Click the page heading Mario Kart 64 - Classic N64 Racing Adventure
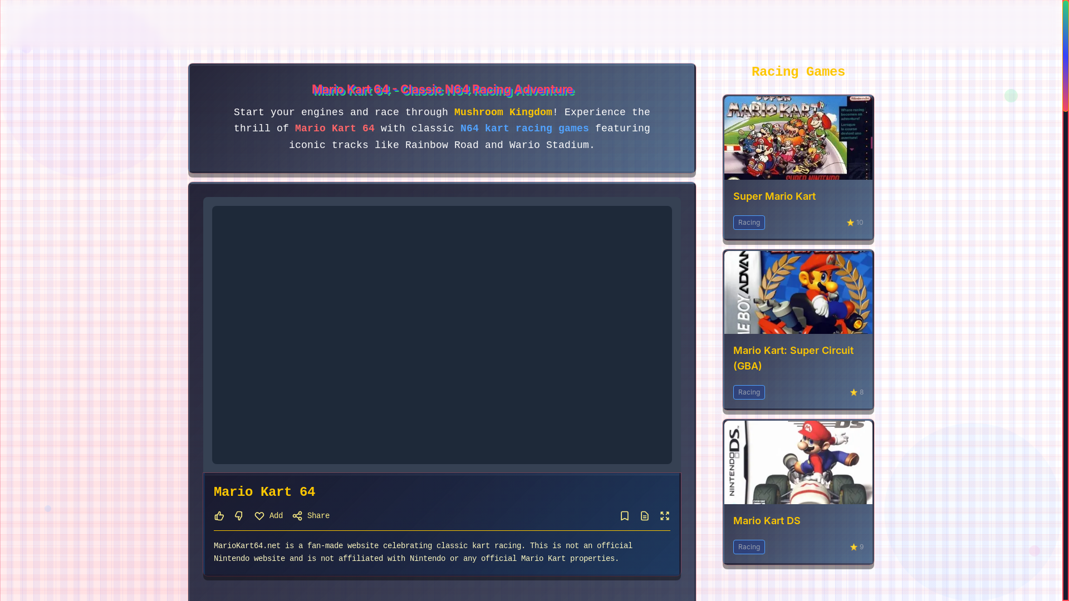The image size is (1069, 601). point(443,90)
